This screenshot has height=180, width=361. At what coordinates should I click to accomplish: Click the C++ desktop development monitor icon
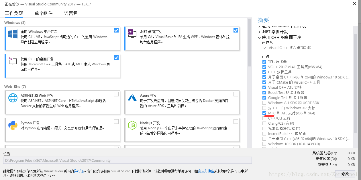[x=13, y=61]
